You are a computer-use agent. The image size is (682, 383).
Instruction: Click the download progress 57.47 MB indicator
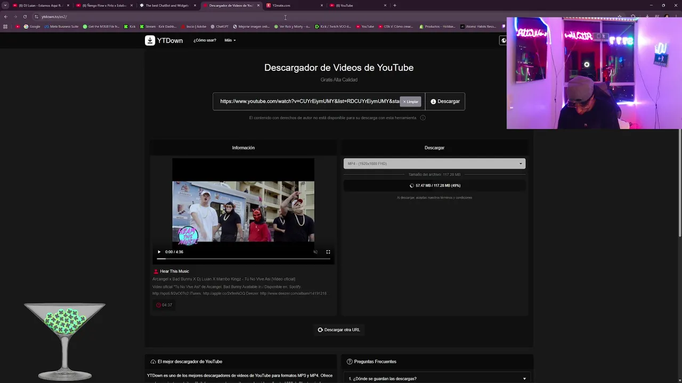(x=434, y=186)
